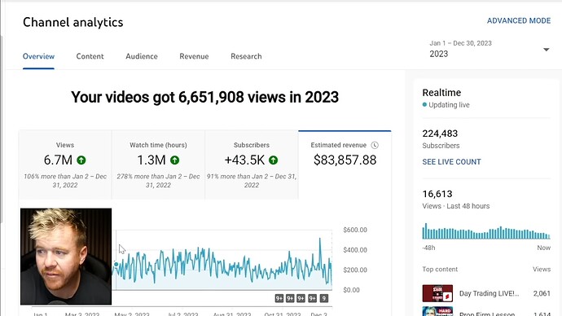Click the 224,483 subscribers count
The height and width of the screenshot is (316, 562).
point(440,134)
